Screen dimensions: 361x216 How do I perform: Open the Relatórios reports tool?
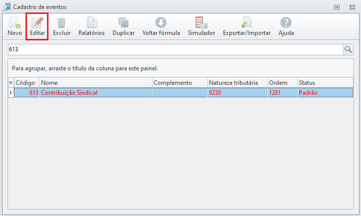(91, 26)
